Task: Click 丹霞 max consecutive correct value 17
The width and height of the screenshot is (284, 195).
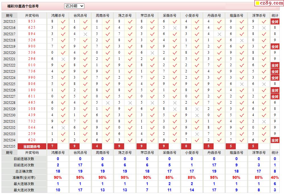Action: (214, 190)
